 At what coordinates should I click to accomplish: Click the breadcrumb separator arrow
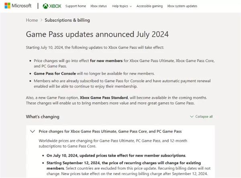[x=41, y=20]
